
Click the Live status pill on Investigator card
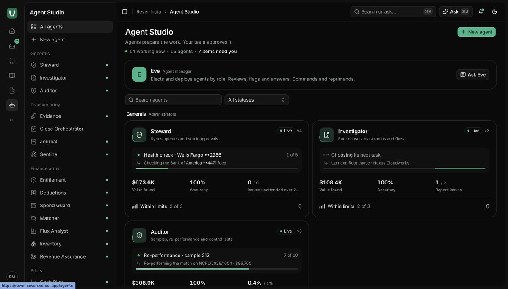click(473, 131)
